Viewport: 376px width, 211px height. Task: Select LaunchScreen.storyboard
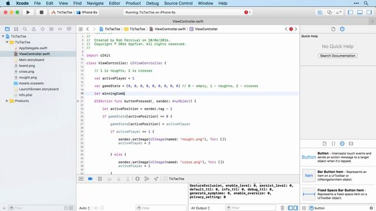[x=39, y=89]
